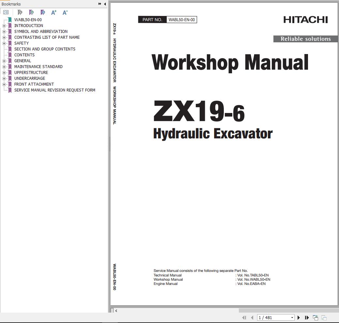The image size is (339, 323).
Task: Open the CONTRASTING LIST OF PART NAME bookmark
Action: 47,37
